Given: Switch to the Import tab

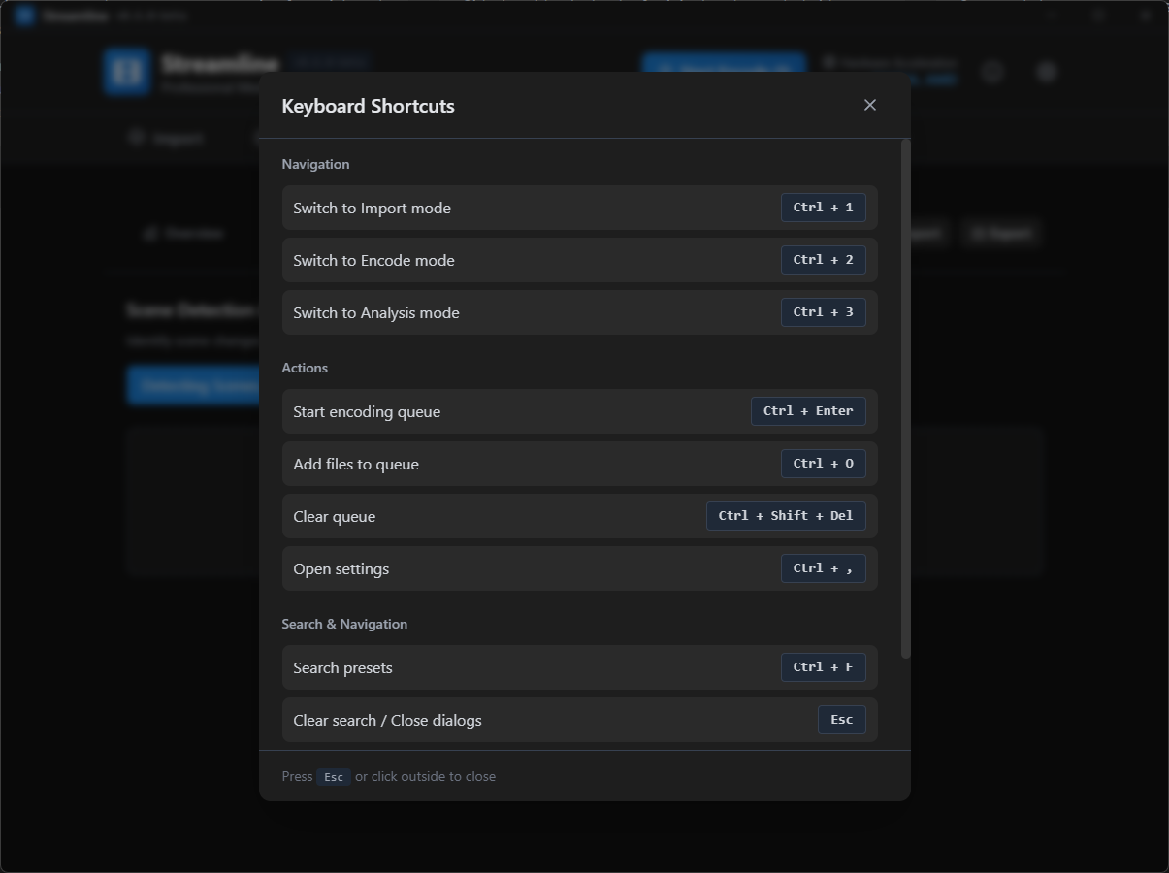Looking at the screenshot, I should tap(167, 137).
